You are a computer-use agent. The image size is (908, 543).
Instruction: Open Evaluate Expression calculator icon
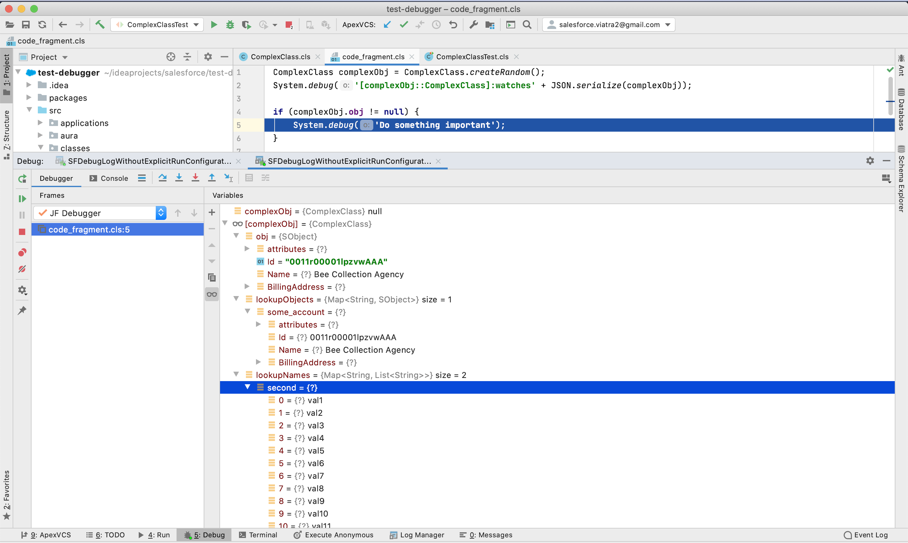(249, 178)
